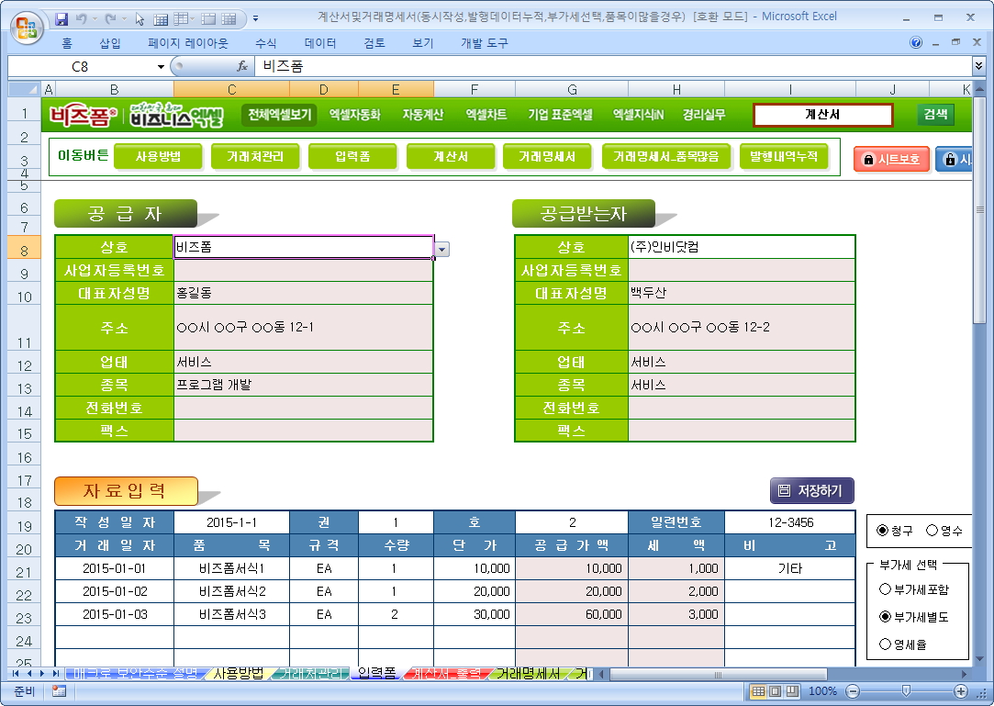Image resolution: width=994 pixels, height=706 pixels.
Task: Open the function wizard (fx) icon
Action: [x=242, y=66]
